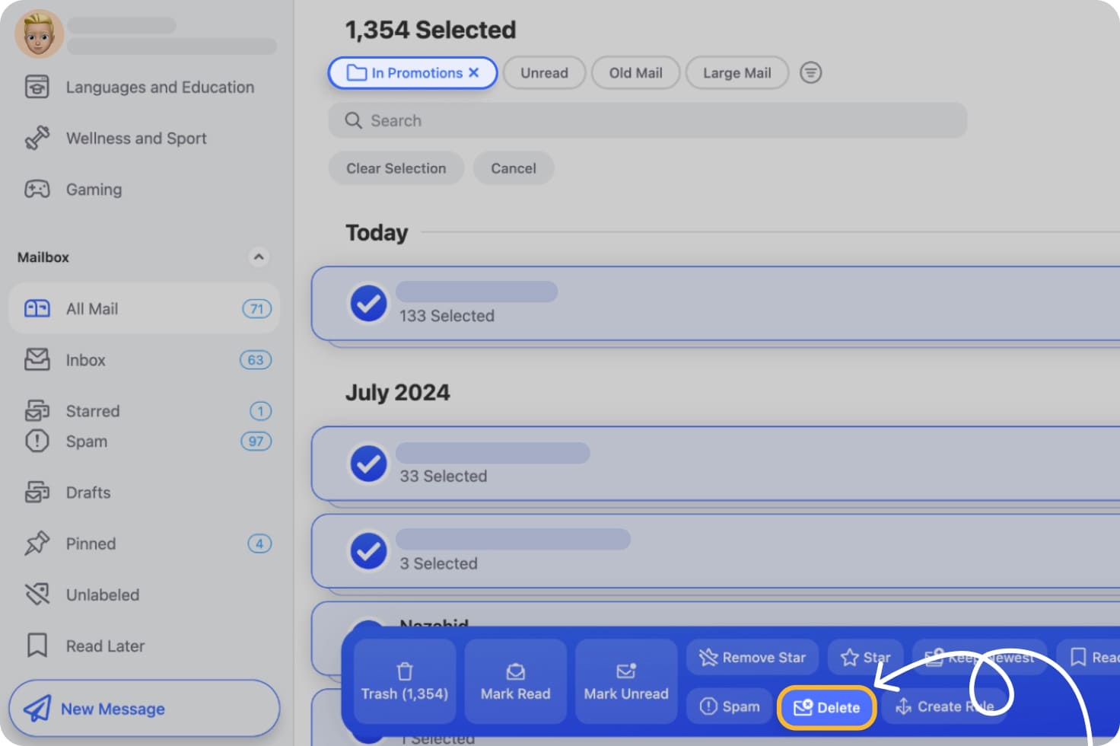Trash the 1,354 selected messages
The height and width of the screenshot is (746, 1120).
[x=404, y=680]
